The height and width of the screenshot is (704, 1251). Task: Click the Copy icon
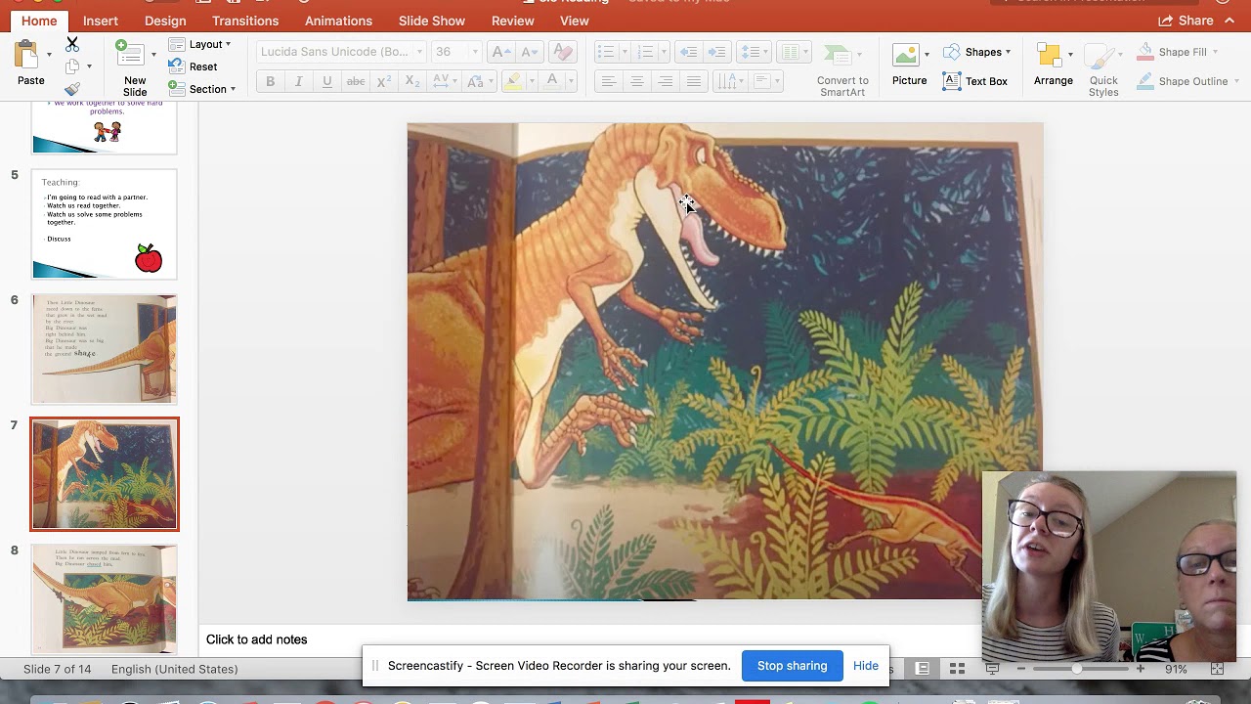(x=72, y=66)
